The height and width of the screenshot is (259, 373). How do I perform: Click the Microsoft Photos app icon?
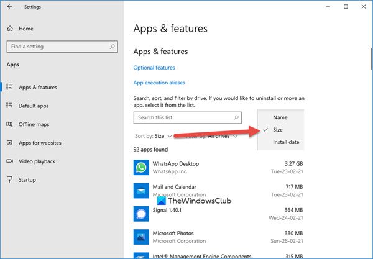coord(141,237)
